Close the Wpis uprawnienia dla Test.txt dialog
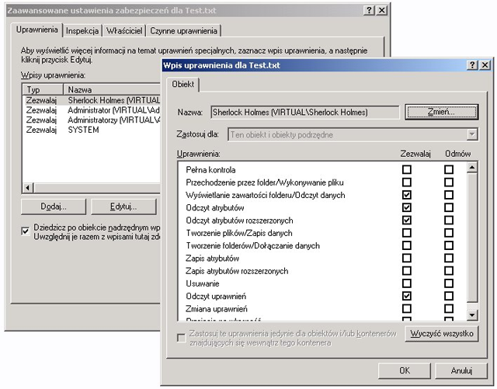This screenshot has height=389, width=497. coord(484,65)
